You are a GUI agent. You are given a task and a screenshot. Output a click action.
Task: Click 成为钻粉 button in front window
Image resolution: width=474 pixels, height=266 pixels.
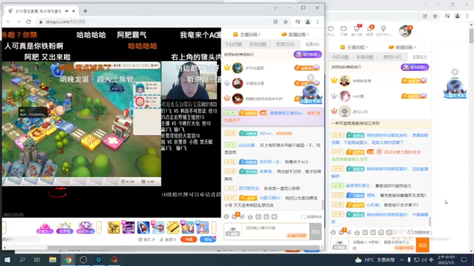[308, 54]
